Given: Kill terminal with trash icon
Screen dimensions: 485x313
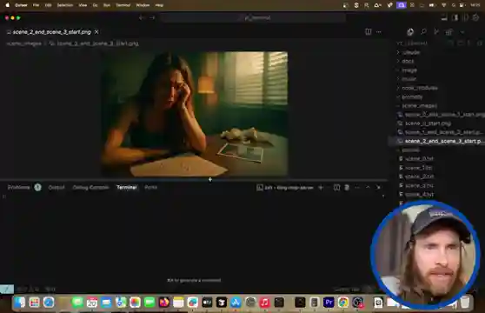Looking at the screenshot, I should click(347, 187).
